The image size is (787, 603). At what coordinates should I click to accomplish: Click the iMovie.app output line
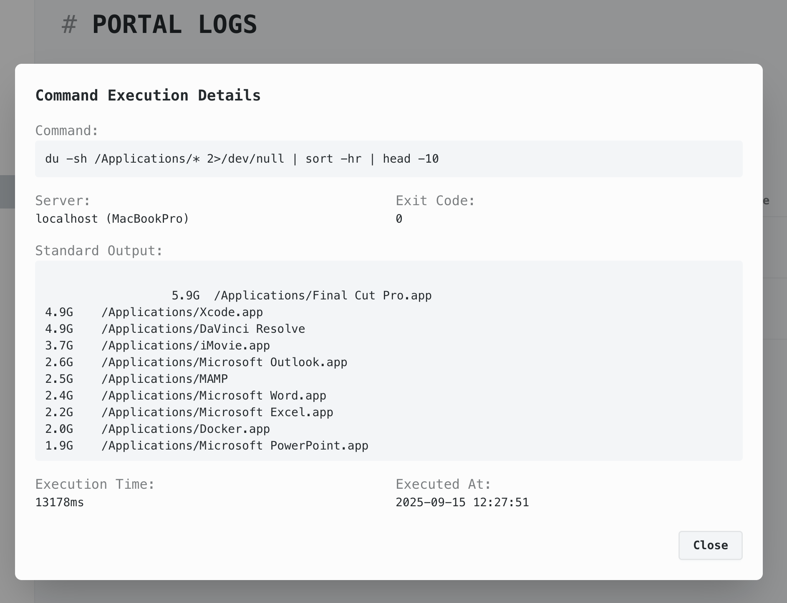[x=157, y=346]
